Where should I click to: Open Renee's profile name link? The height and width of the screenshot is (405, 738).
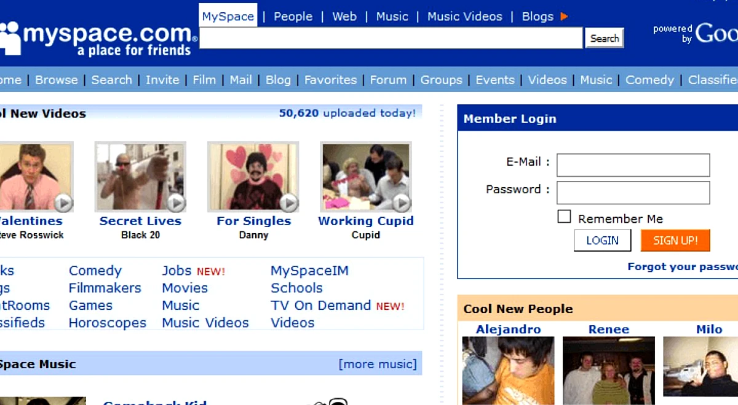pos(609,330)
